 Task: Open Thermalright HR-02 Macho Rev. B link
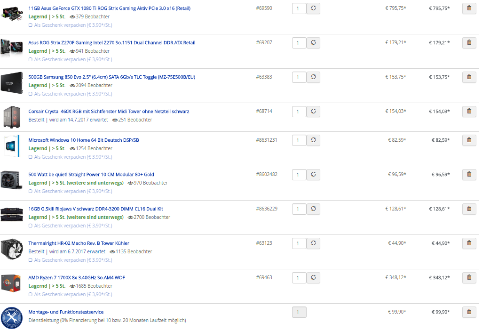79,243
